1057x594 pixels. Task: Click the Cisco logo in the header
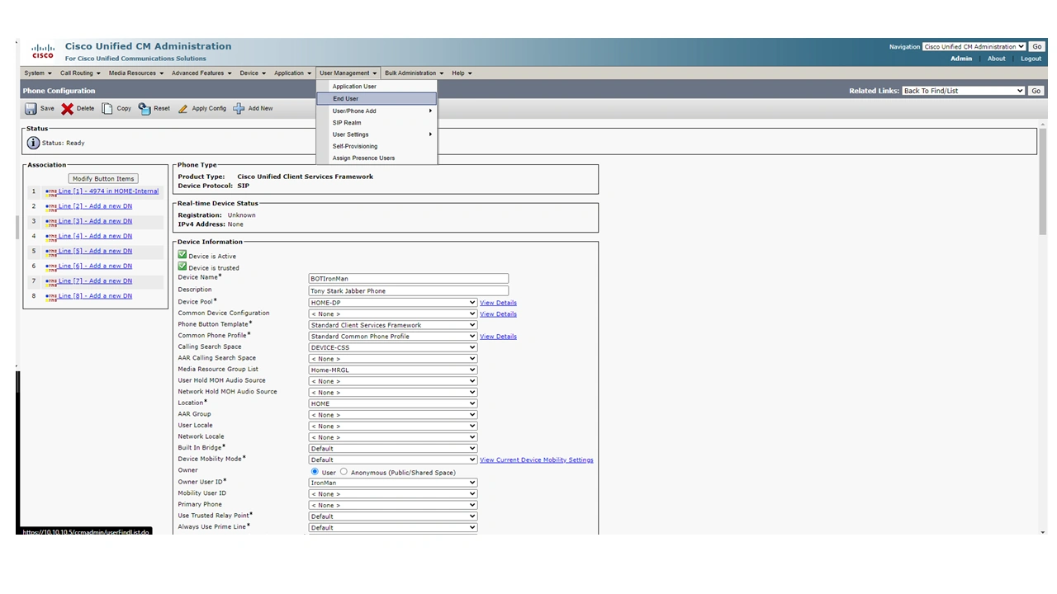tap(43, 52)
